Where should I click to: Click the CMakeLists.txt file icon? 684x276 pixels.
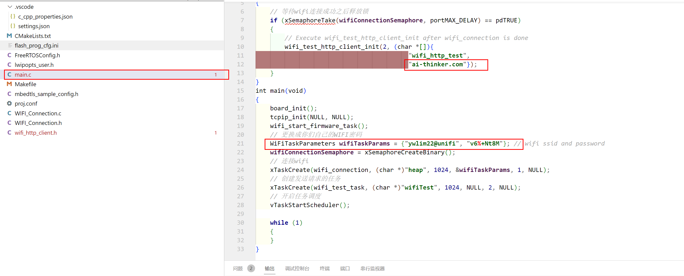[x=9, y=36]
